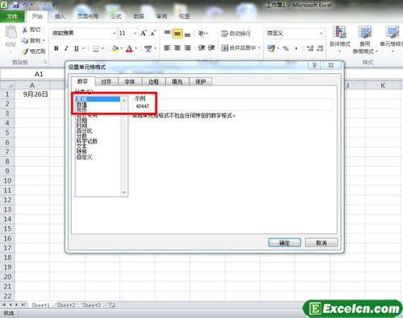Click the middle align icon
This screenshot has height=318, width=403.
click(177, 34)
